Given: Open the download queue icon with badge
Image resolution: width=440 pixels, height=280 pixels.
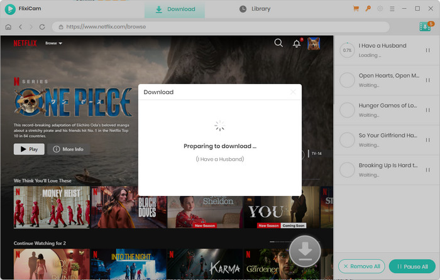Looking at the screenshot, I should coord(426,26).
